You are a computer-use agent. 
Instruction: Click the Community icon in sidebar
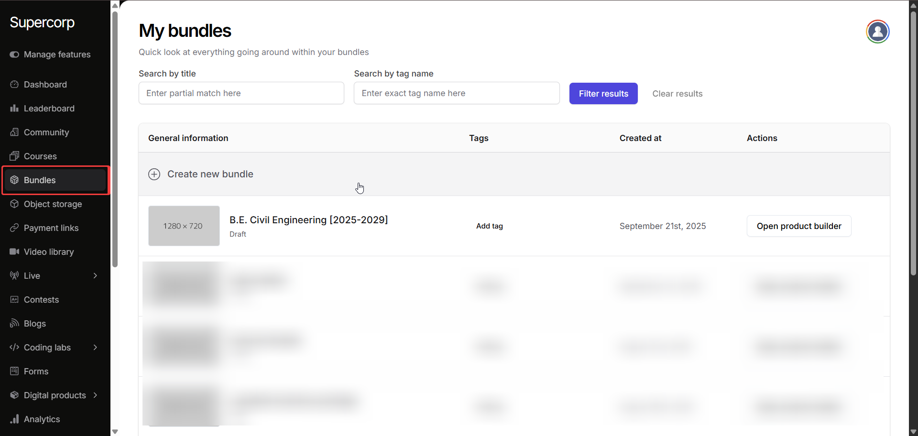tap(14, 132)
